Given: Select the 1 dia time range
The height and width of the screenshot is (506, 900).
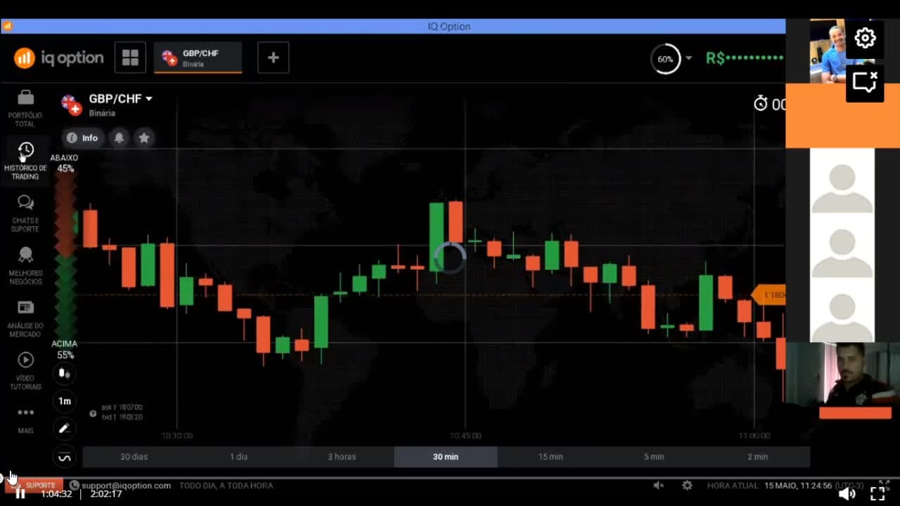Looking at the screenshot, I should click(x=238, y=457).
